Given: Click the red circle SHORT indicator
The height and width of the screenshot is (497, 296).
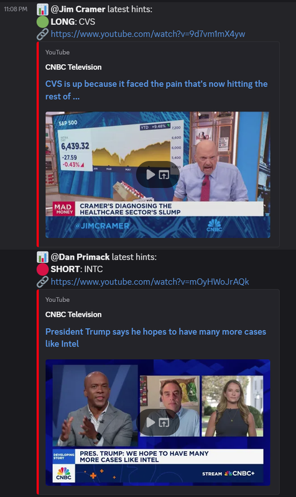Looking at the screenshot, I should click(x=42, y=270).
